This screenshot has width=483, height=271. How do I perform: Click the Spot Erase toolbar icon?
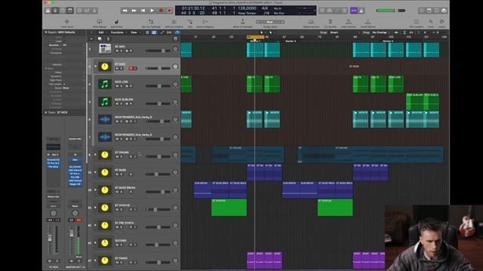point(116,23)
